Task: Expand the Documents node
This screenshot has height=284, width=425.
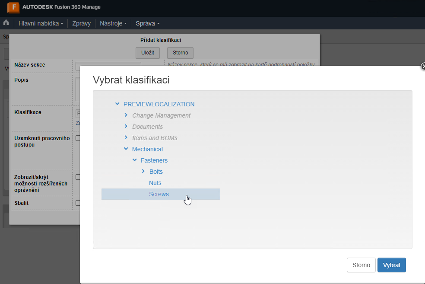Action: (x=126, y=126)
